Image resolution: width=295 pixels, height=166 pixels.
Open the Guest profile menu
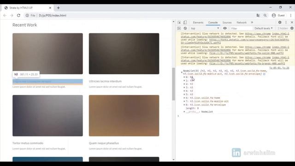[x=278, y=15]
